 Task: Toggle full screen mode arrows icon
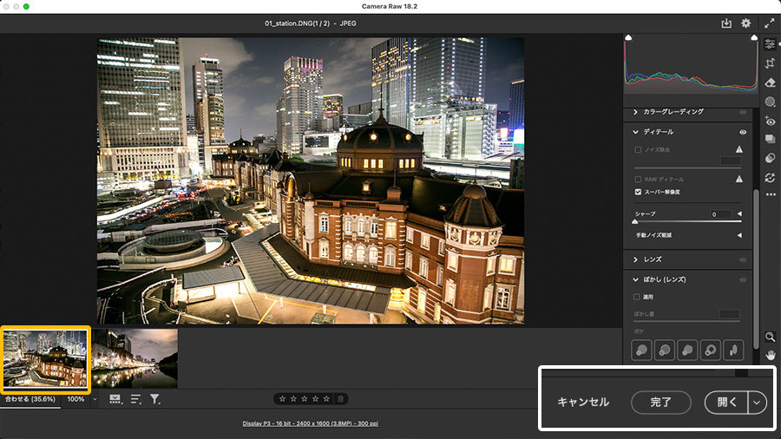[769, 23]
